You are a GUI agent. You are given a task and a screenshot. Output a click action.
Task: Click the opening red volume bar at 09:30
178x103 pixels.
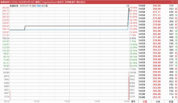pos(10,95)
